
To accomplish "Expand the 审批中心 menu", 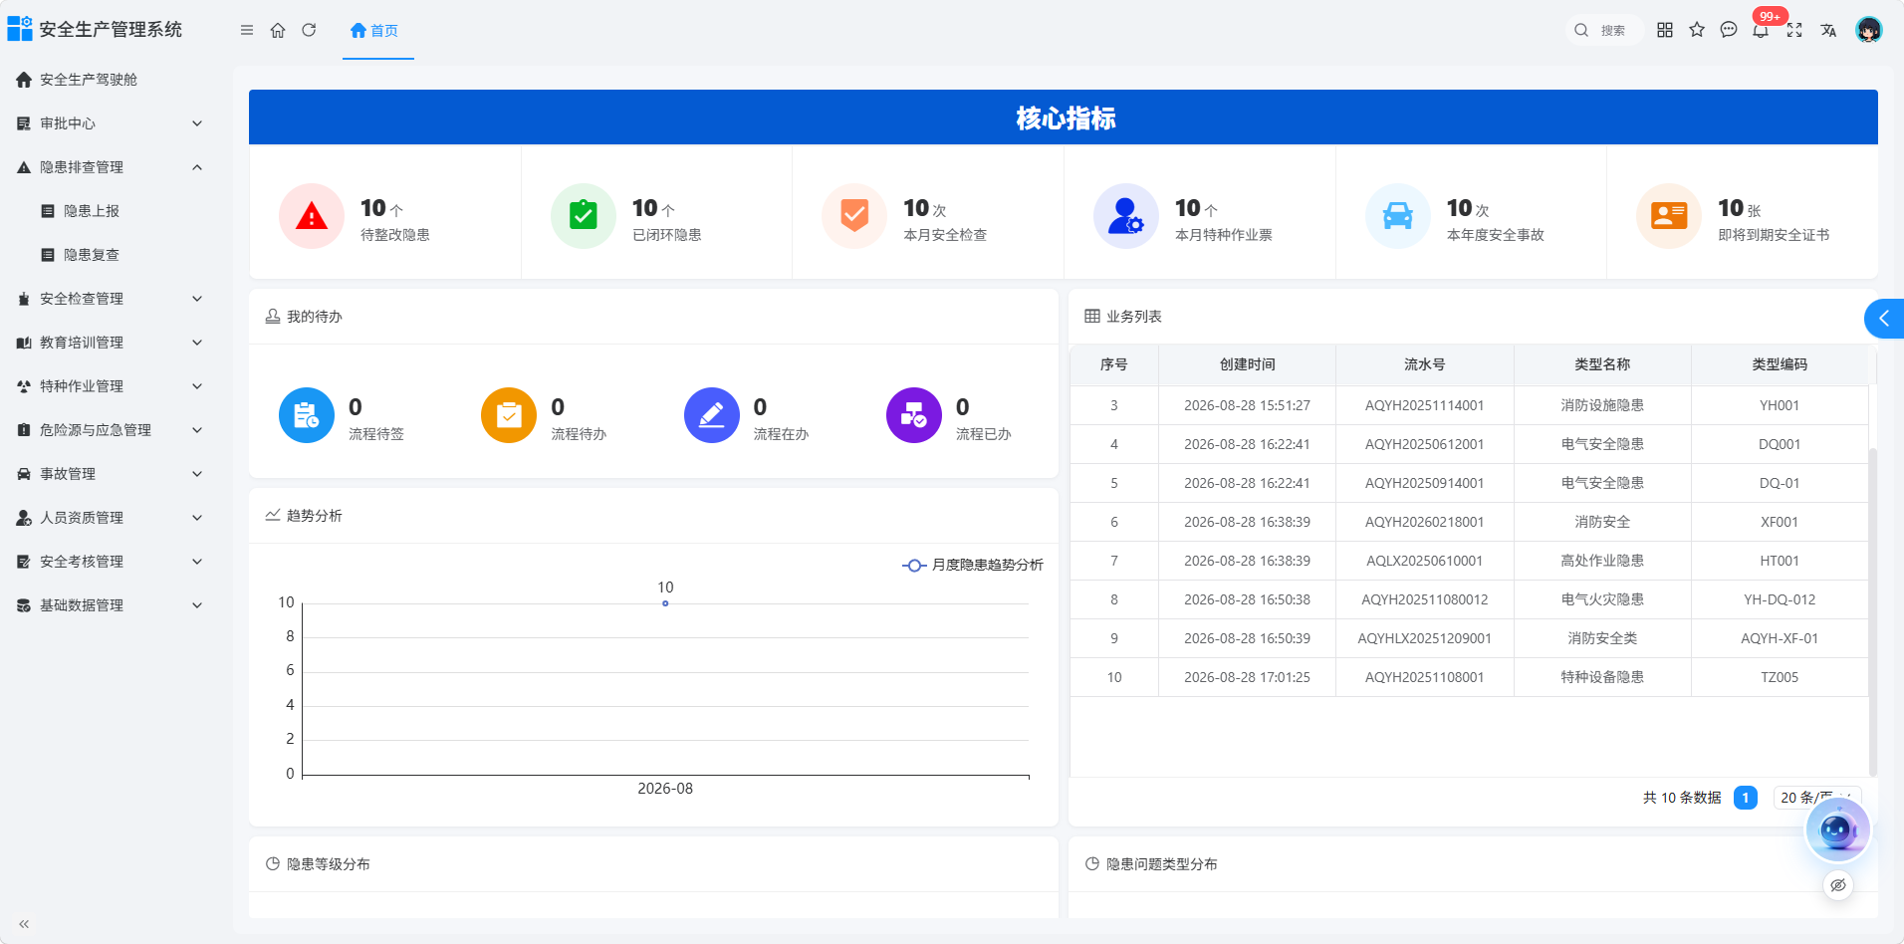I will (110, 123).
